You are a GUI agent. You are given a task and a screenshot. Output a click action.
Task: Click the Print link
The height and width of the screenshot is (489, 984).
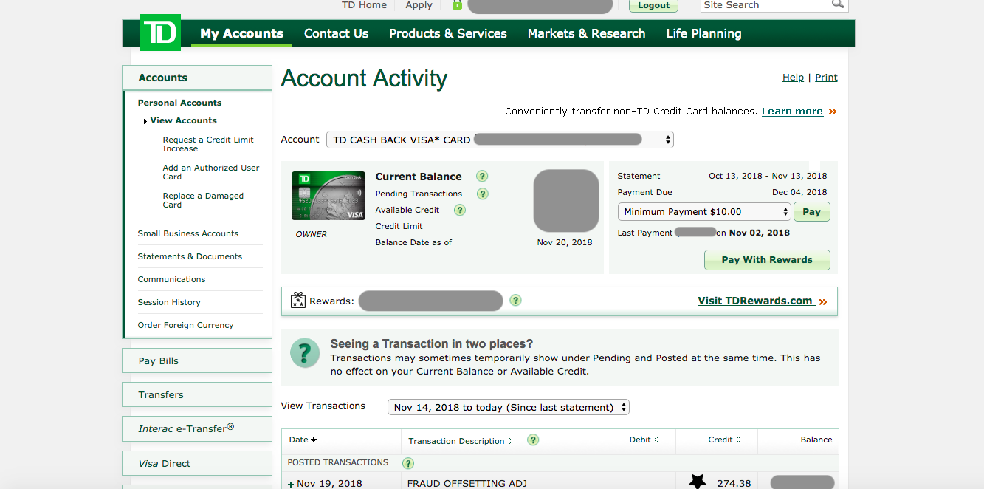(826, 78)
